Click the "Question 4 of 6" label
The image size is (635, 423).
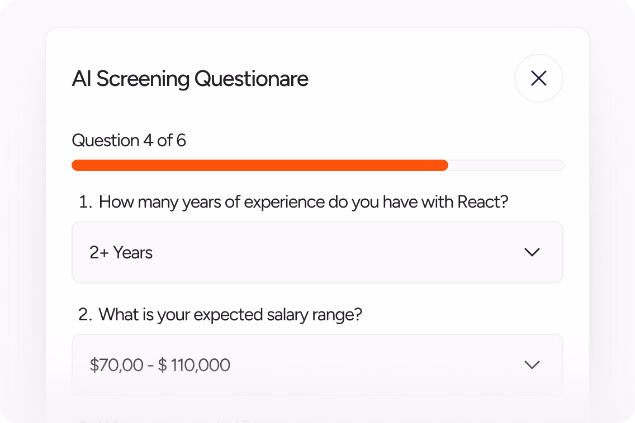[129, 141]
